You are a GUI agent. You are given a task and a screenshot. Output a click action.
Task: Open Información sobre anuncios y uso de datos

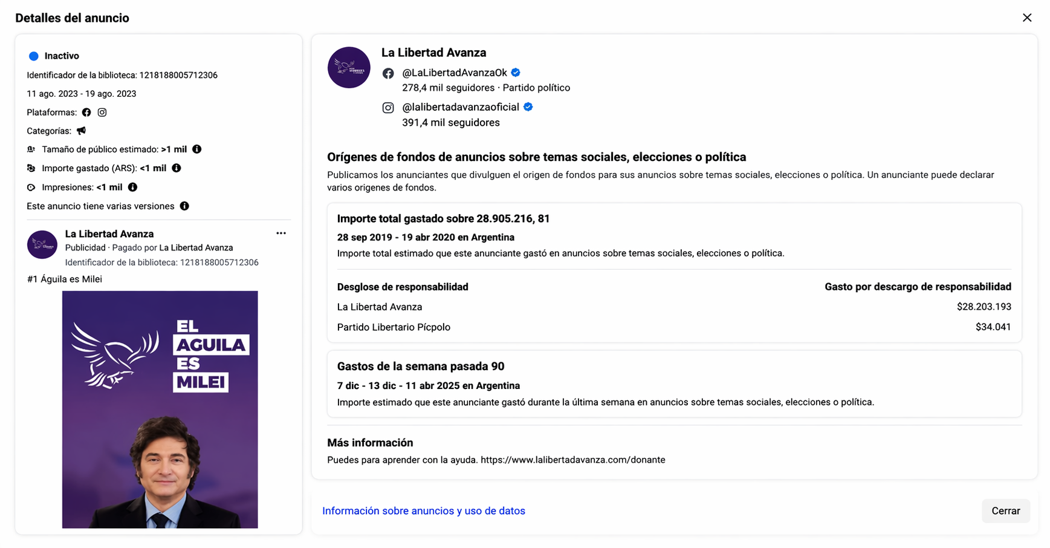click(423, 510)
